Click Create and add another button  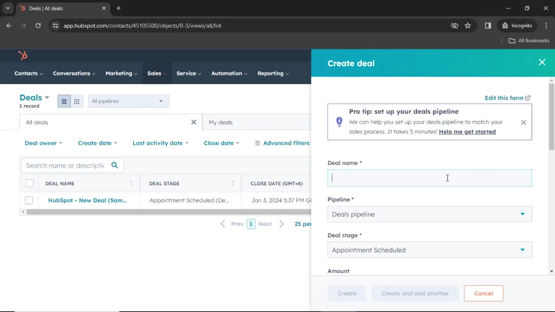[415, 293]
